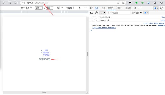Open the blue download arrow extension
165x95 pixels.
point(148,3)
